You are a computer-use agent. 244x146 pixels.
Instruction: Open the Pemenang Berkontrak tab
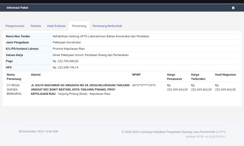coord(107,26)
